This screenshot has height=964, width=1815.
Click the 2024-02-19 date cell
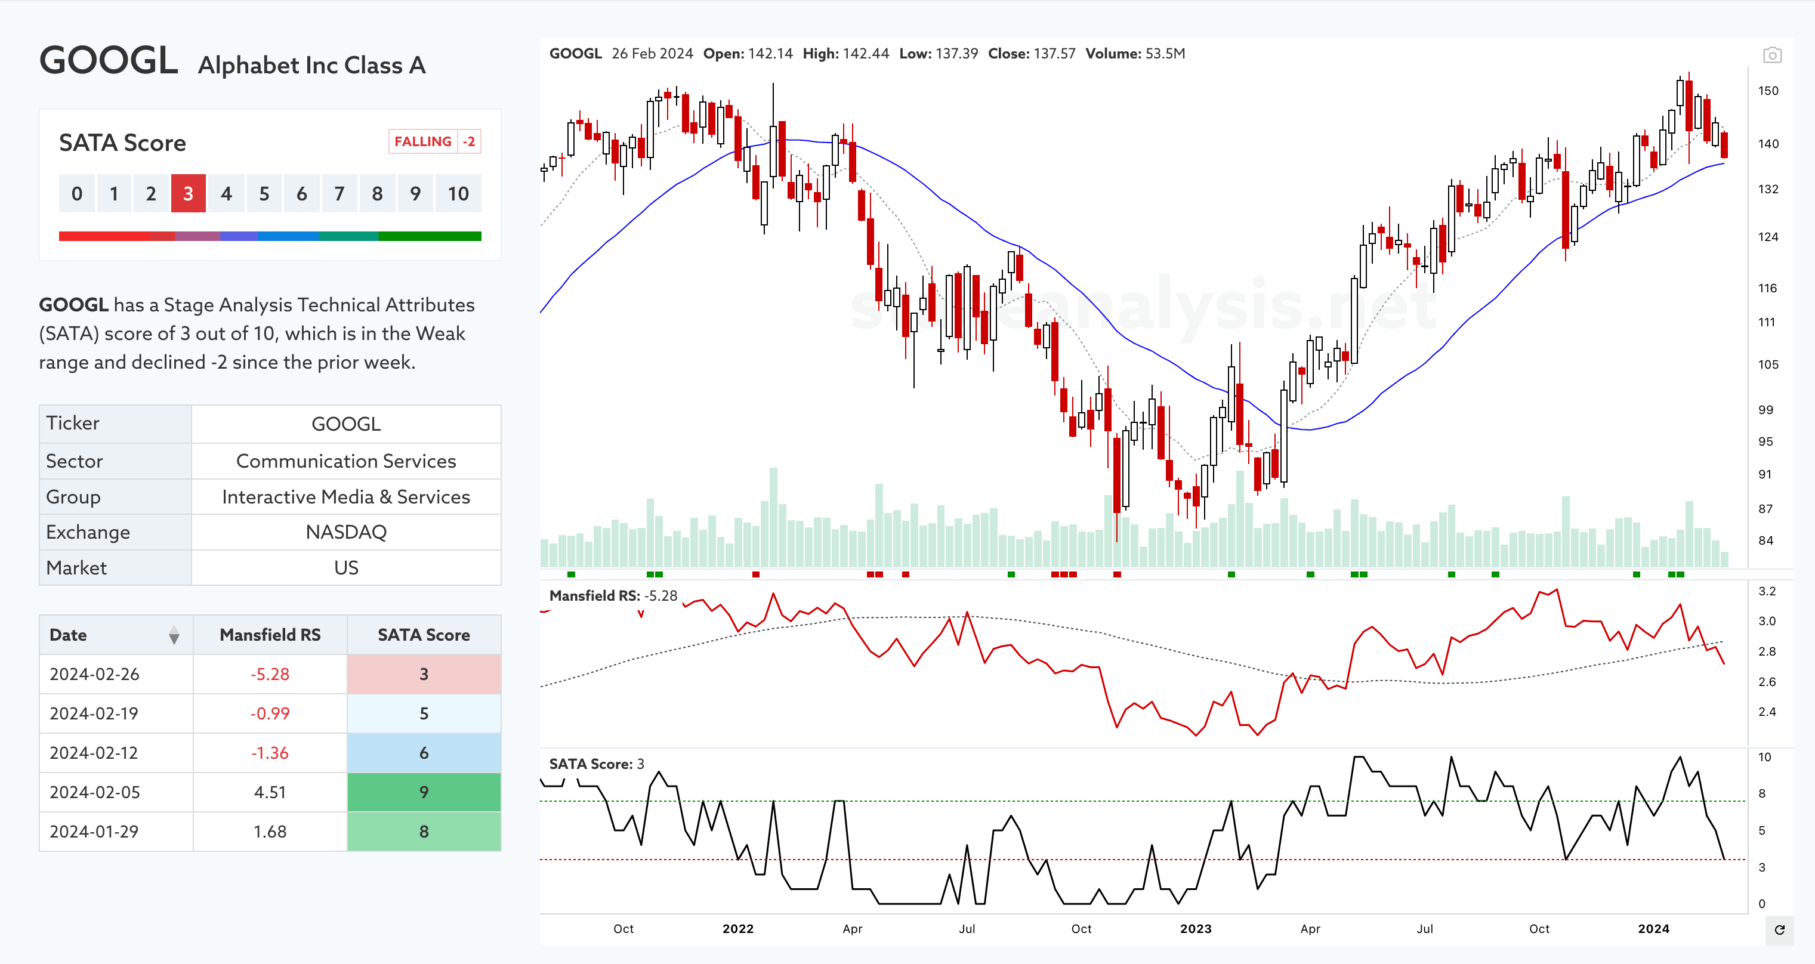click(x=116, y=714)
